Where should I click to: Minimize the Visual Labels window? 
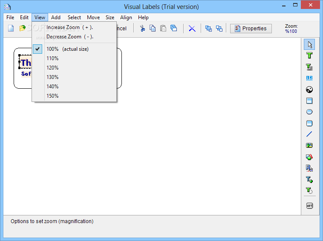[284, 6]
